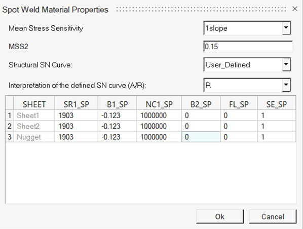Image resolution: width=303 pixels, height=229 pixels.
Task: Select the FL_SP cell for Sheet1
Action: tap(239, 116)
